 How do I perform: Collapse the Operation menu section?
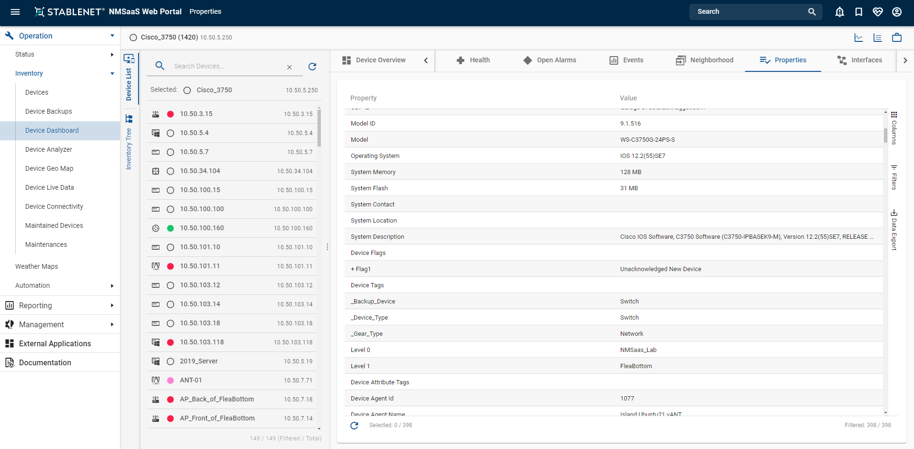(112, 36)
